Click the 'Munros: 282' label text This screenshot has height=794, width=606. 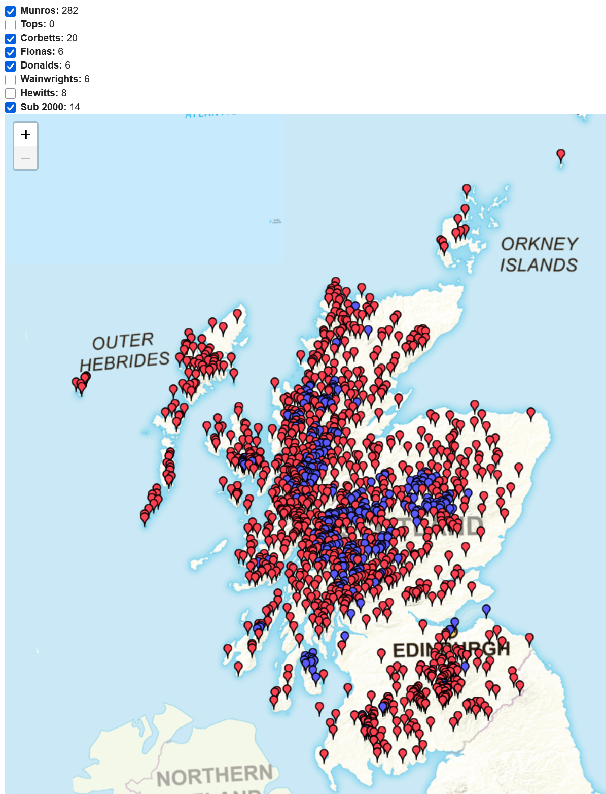pos(49,11)
